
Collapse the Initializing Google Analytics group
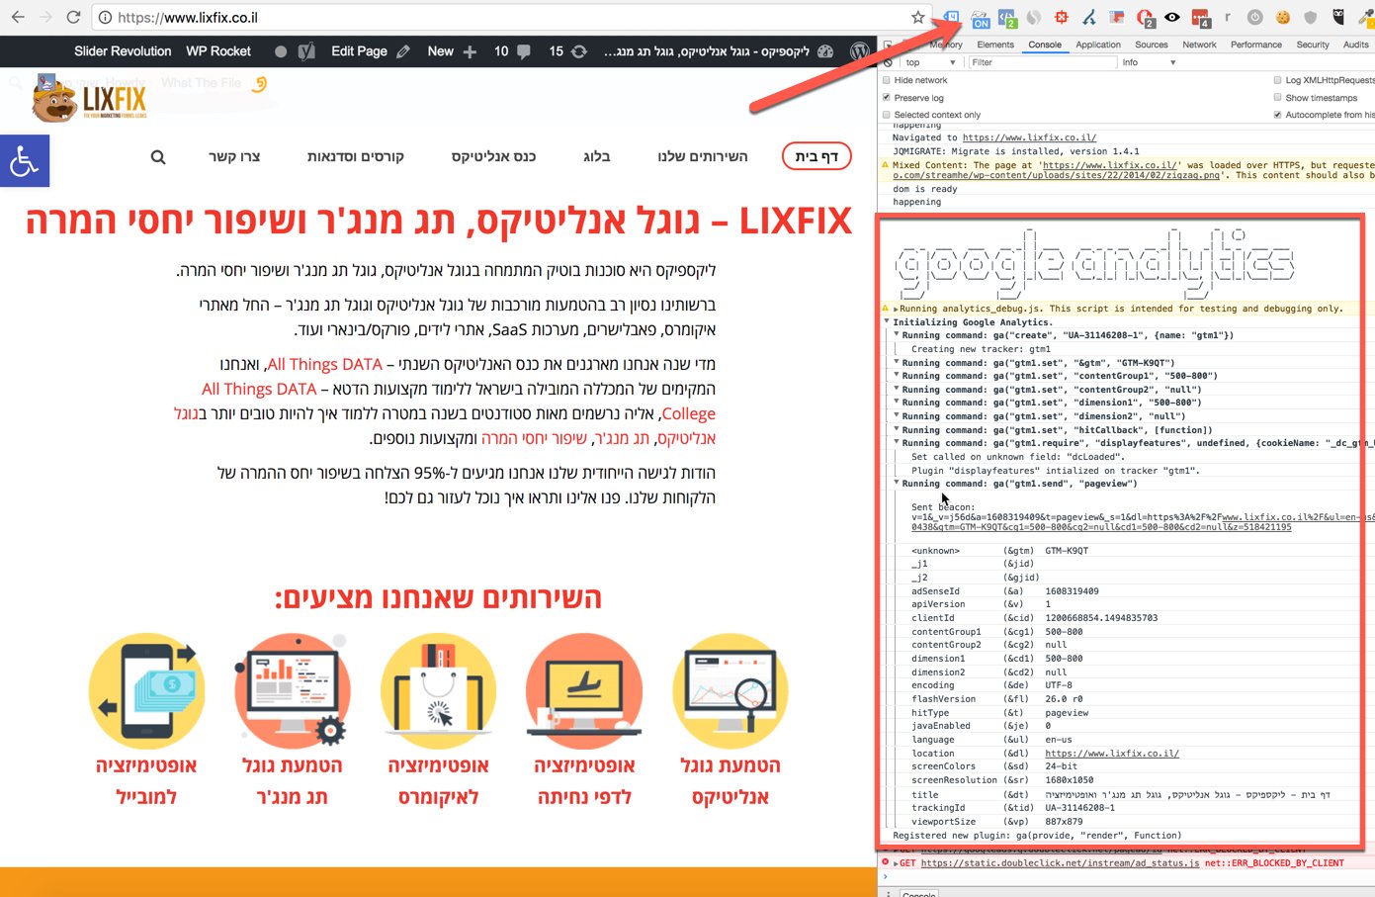point(887,321)
